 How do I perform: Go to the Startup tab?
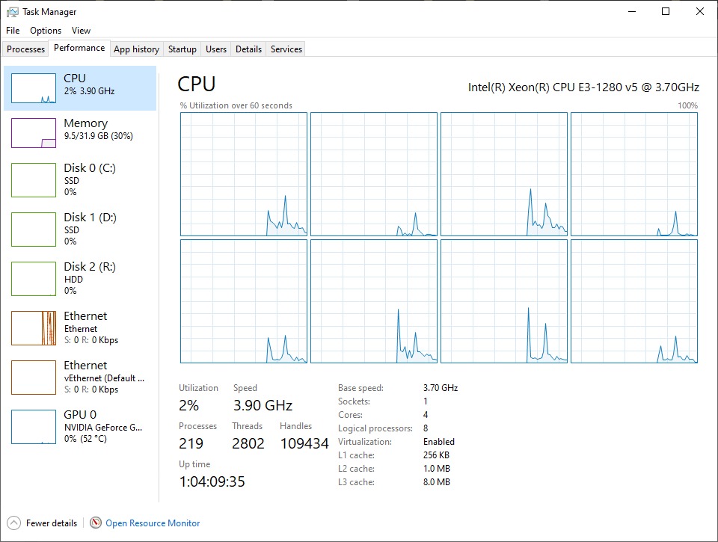(182, 49)
